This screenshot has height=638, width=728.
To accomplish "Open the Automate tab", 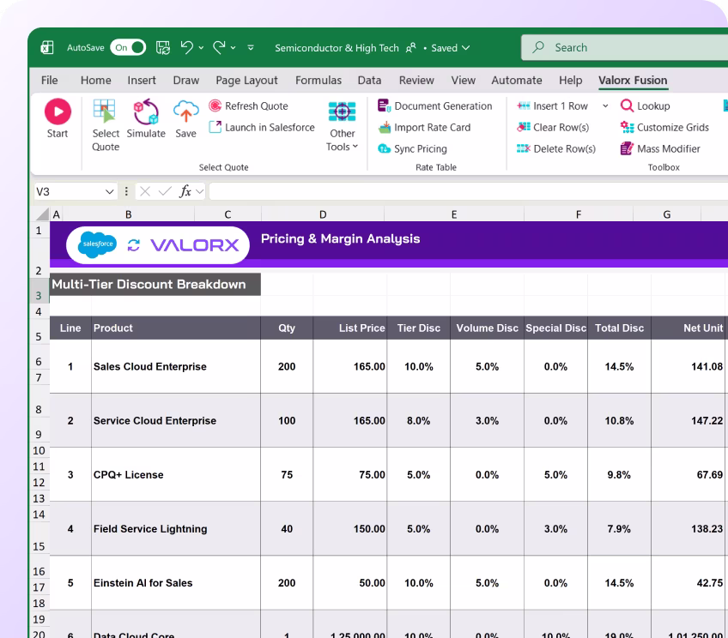I will tap(517, 81).
